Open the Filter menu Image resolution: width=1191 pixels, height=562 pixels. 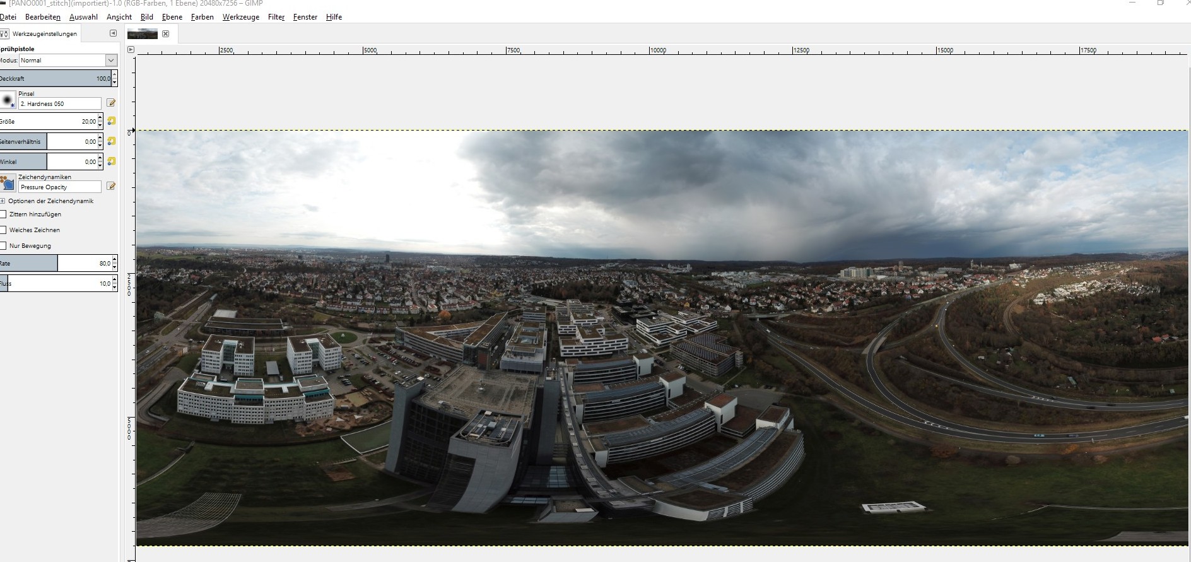[276, 17]
